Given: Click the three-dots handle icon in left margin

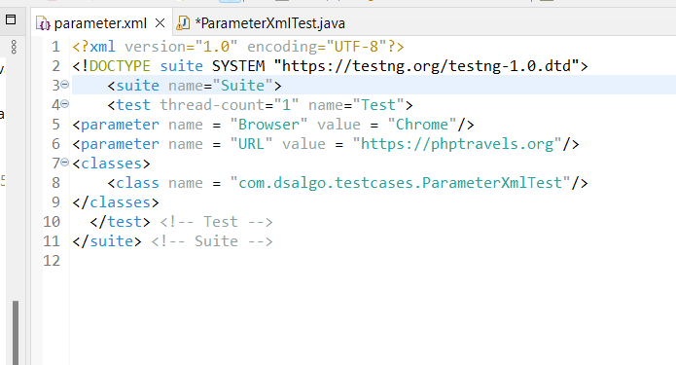Looking at the screenshot, I should pyautogui.click(x=14, y=47).
